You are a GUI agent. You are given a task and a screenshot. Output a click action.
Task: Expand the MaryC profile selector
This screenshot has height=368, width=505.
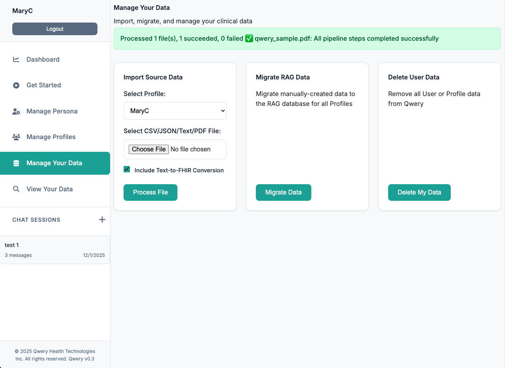pos(175,111)
